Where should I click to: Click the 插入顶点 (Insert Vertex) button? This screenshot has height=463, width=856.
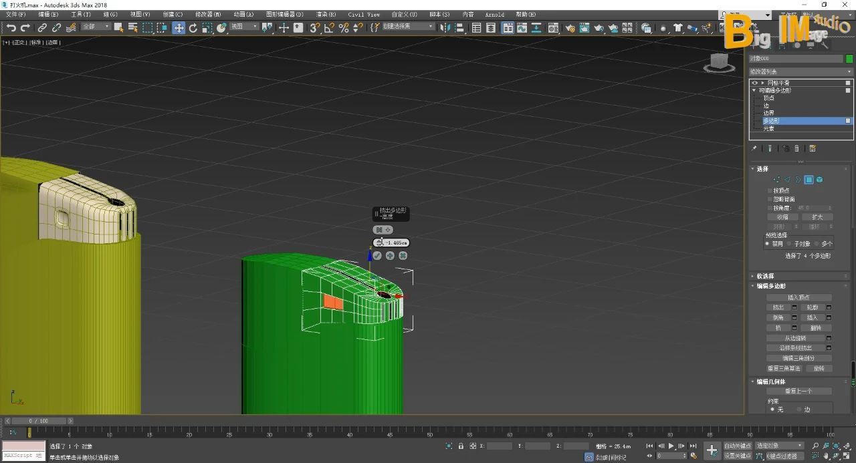point(798,297)
